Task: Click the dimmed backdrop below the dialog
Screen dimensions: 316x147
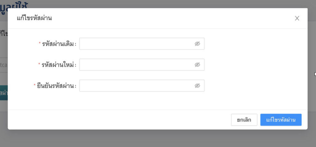Action: tap(154, 139)
